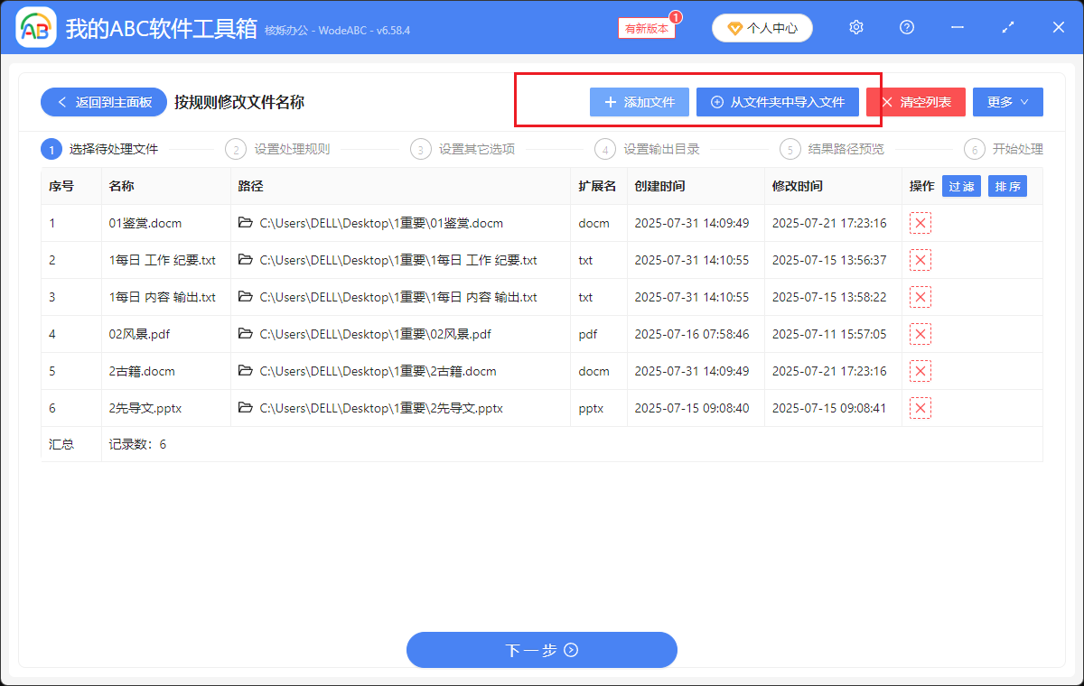This screenshot has width=1084, height=686.
Task: Expand the 更多 dropdown
Action: click(1007, 102)
